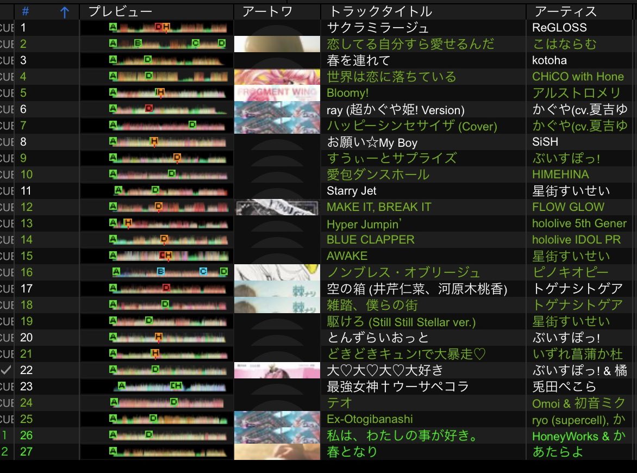Jump to cue marker A on サクラミラージュ preview
The width and height of the screenshot is (637, 473).
pos(113,27)
